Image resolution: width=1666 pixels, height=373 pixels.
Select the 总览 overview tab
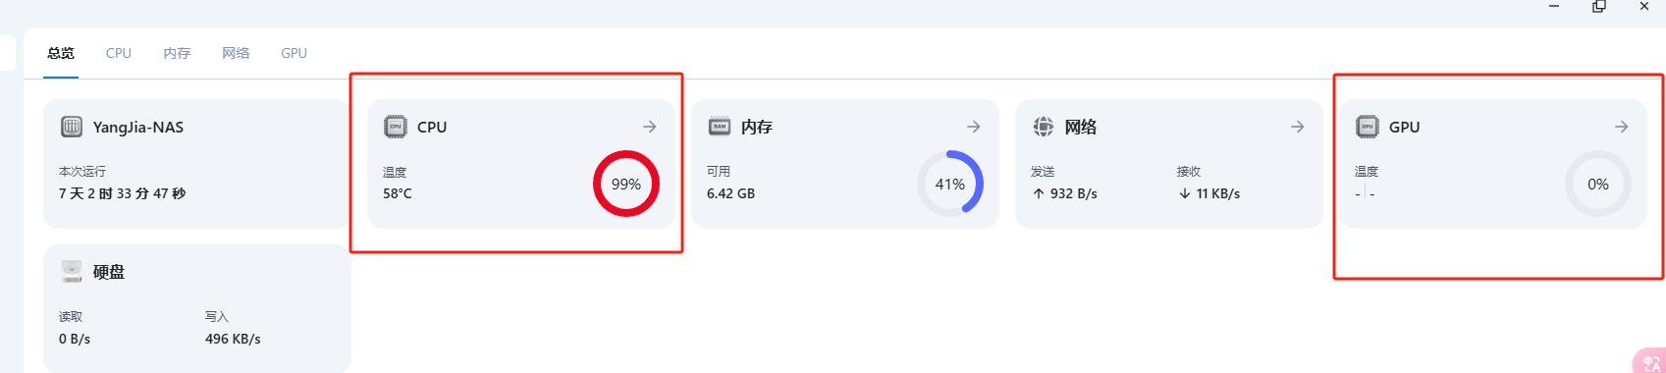point(61,53)
